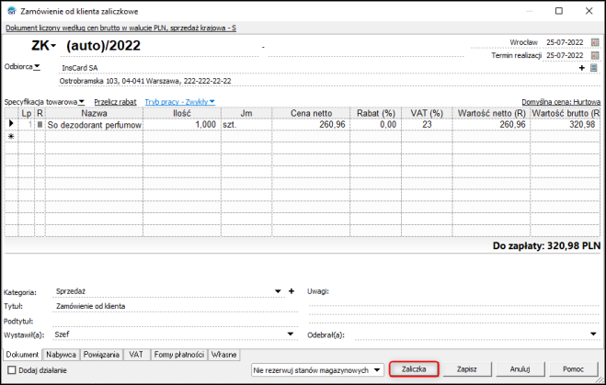
Task: Click Zapisz button
Action: [467, 369]
